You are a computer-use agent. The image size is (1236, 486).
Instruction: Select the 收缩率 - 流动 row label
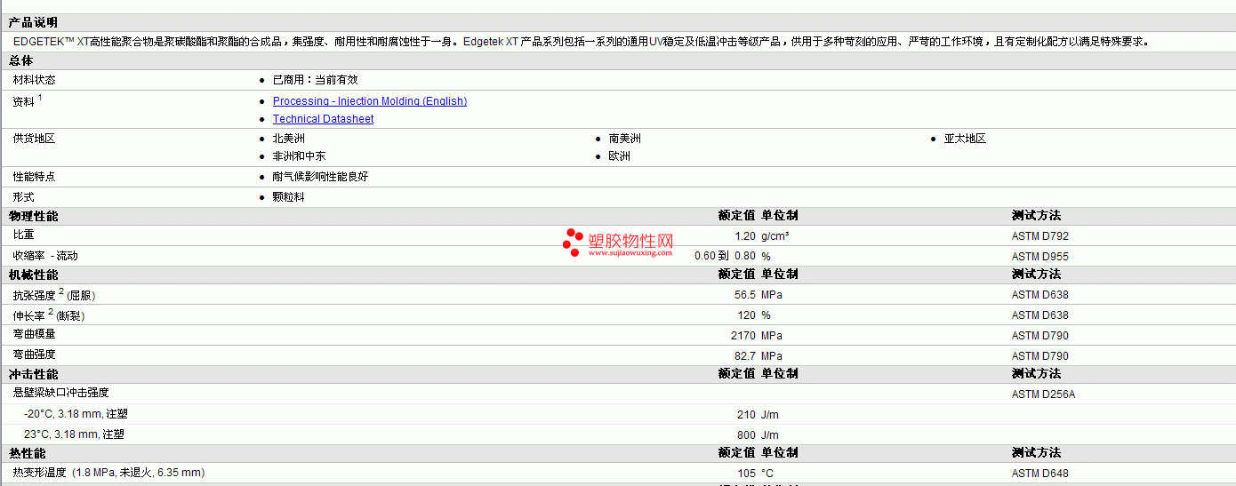[x=45, y=256]
